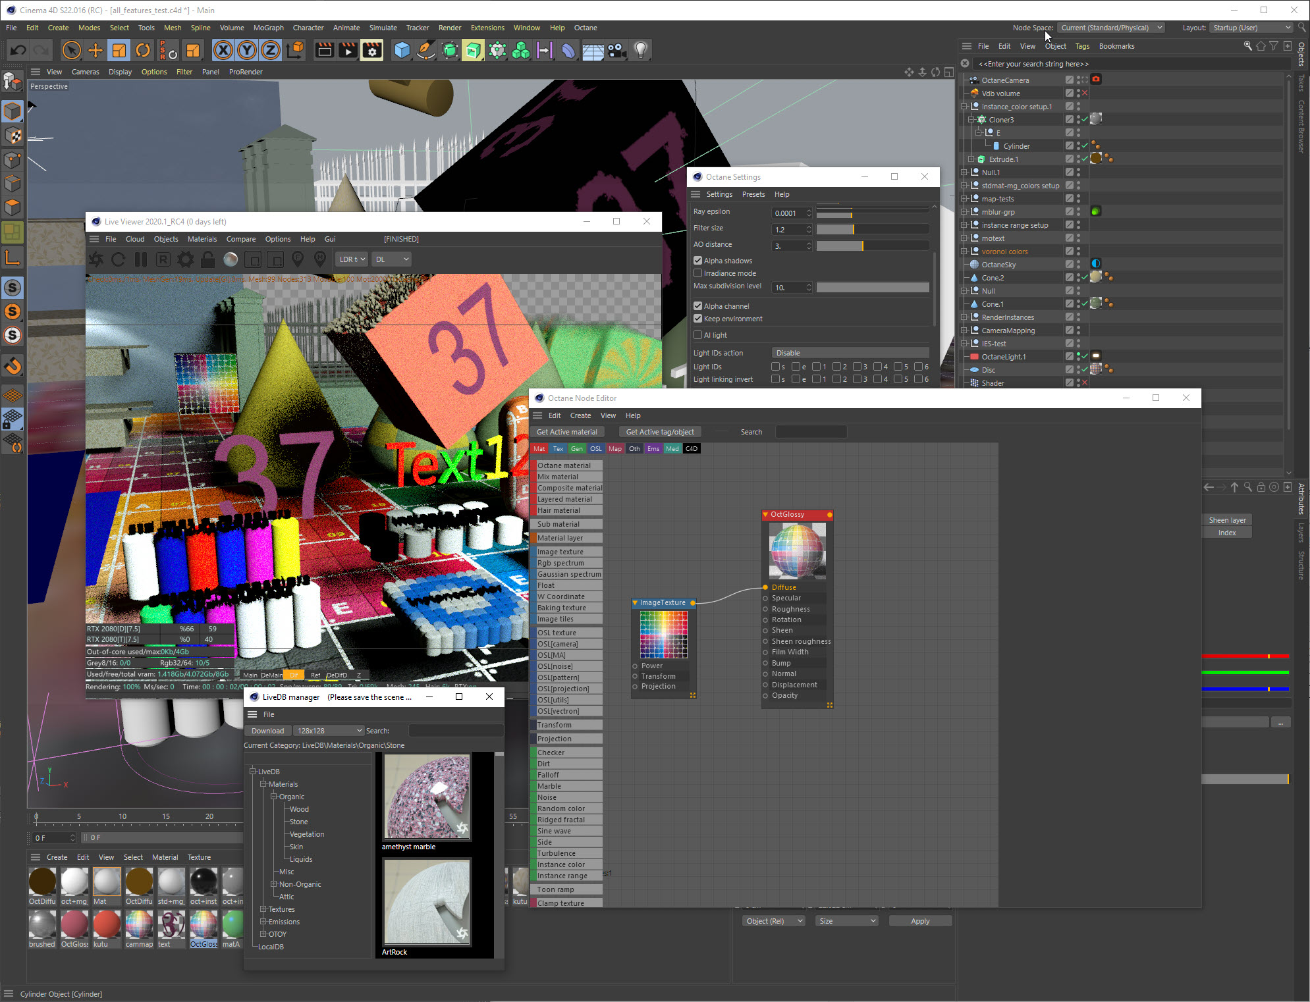Click the AO distance slider
This screenshot has height=1002, width=1310.
click(872, 246)
